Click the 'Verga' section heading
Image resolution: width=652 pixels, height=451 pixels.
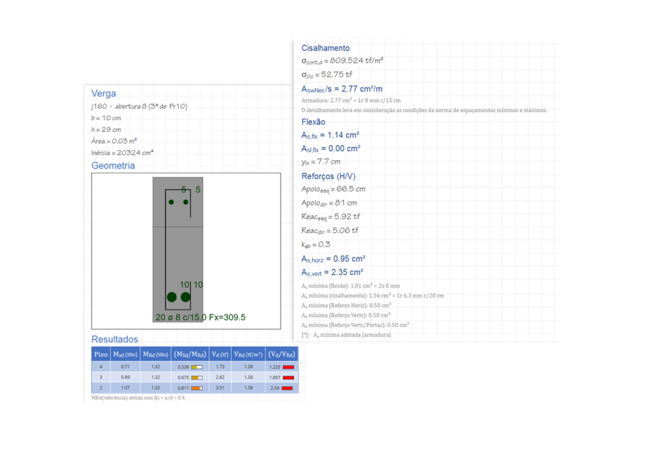[x=103, y=94]
